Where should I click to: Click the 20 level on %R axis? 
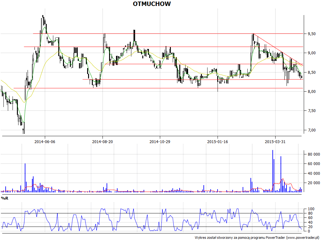click(x=310, y=227)
